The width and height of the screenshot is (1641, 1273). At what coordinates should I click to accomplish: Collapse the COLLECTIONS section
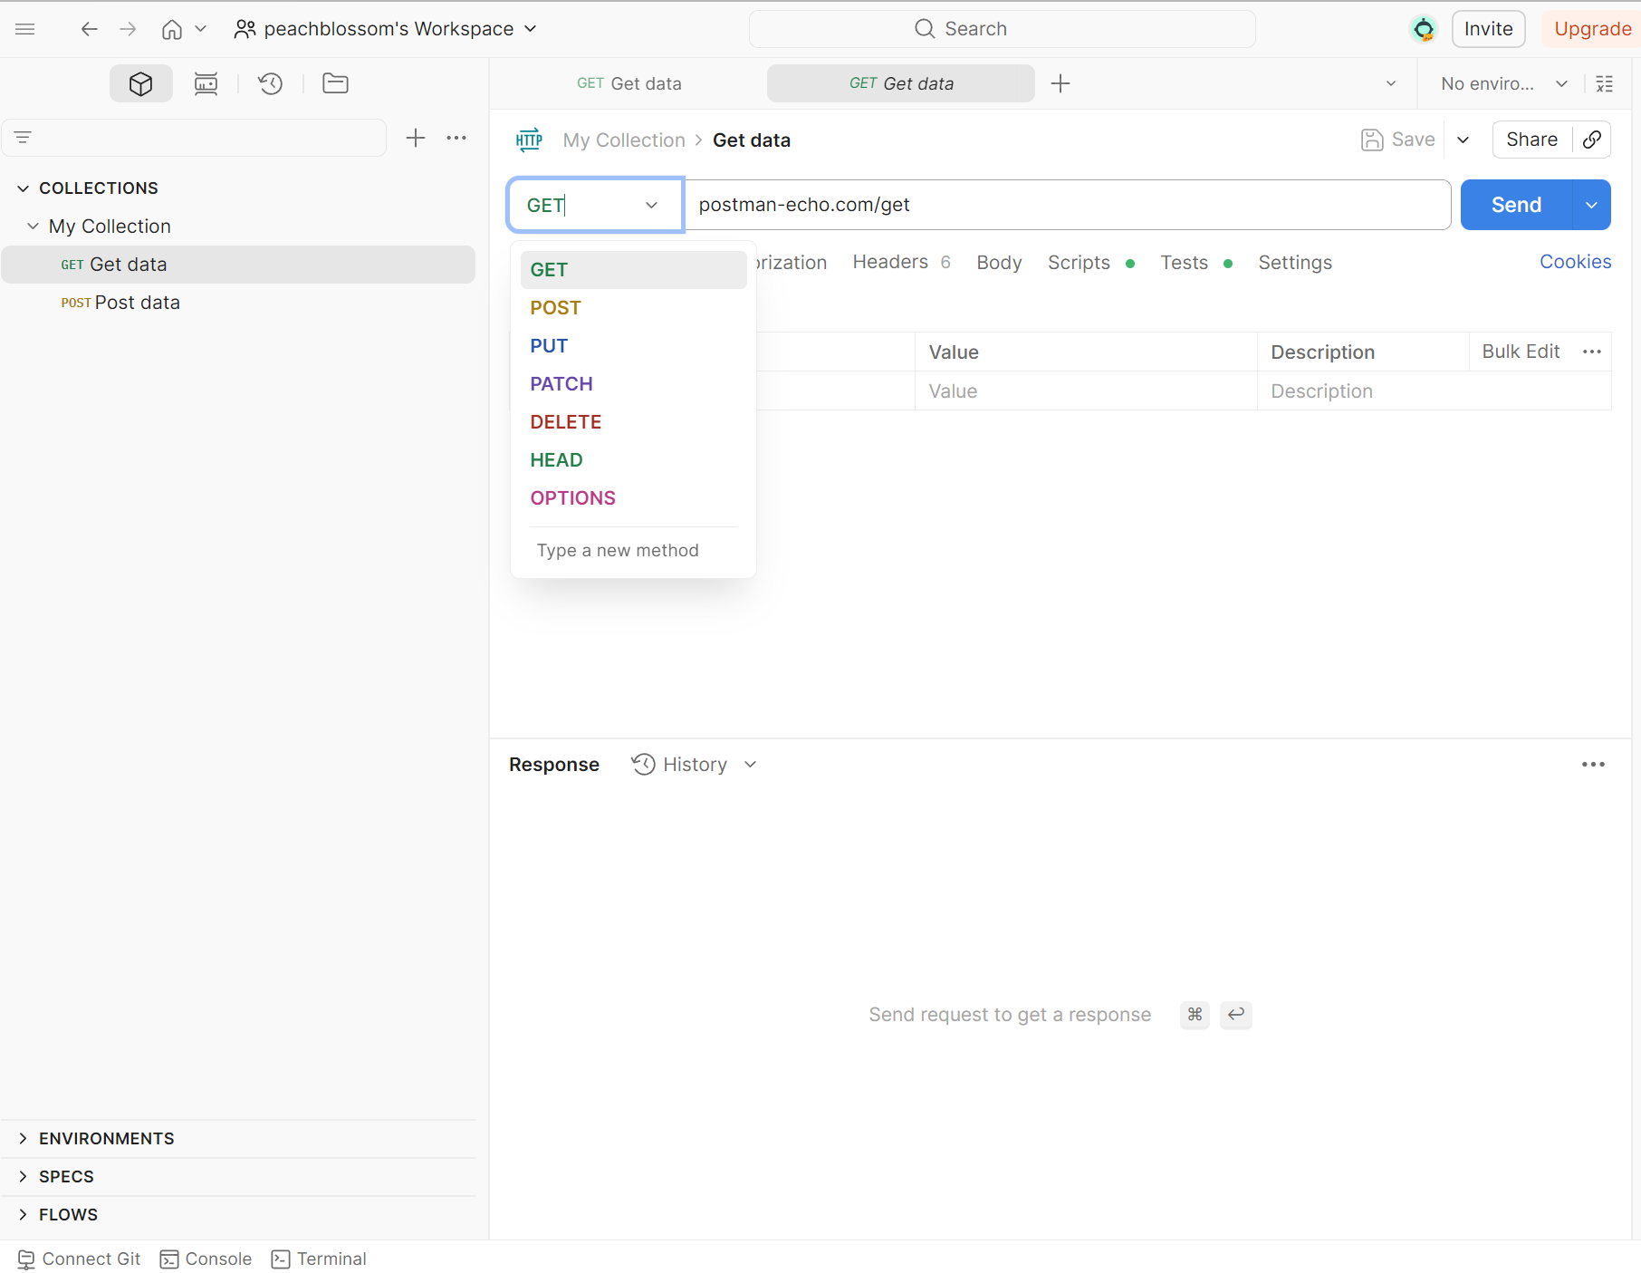tap(23, 188)
